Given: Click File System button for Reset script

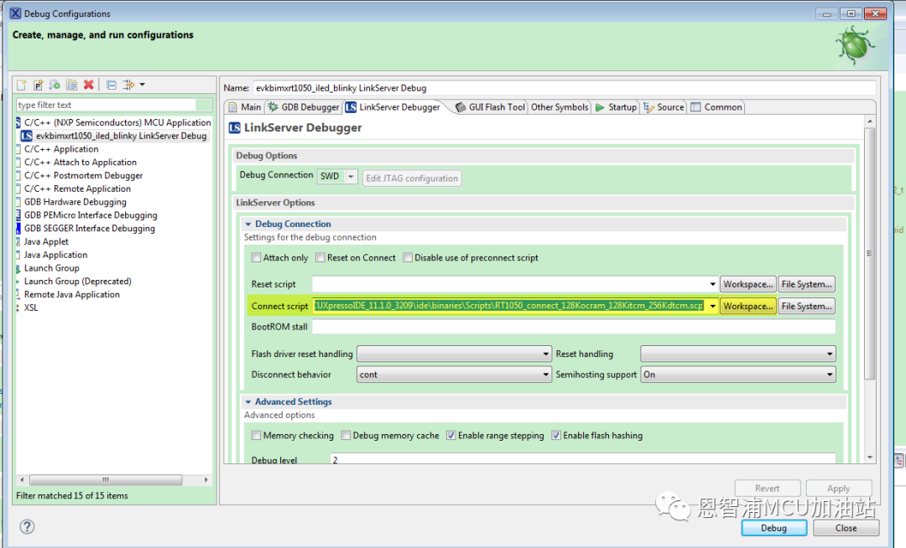Looking at the screenshot, I should click(807, 284).
